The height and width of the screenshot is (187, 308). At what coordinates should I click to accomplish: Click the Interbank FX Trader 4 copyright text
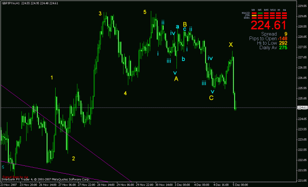tap(45, 179)
